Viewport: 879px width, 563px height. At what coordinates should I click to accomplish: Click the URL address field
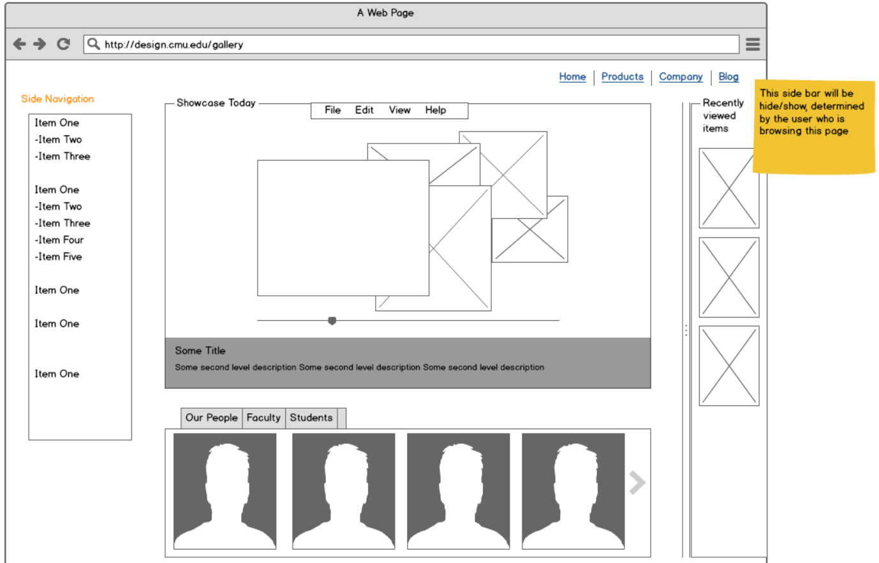pos(415,45)
